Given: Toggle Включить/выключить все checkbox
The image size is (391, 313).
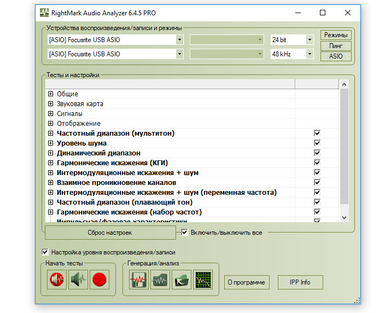Looking at the screenshot, I should tap(184, 233).
